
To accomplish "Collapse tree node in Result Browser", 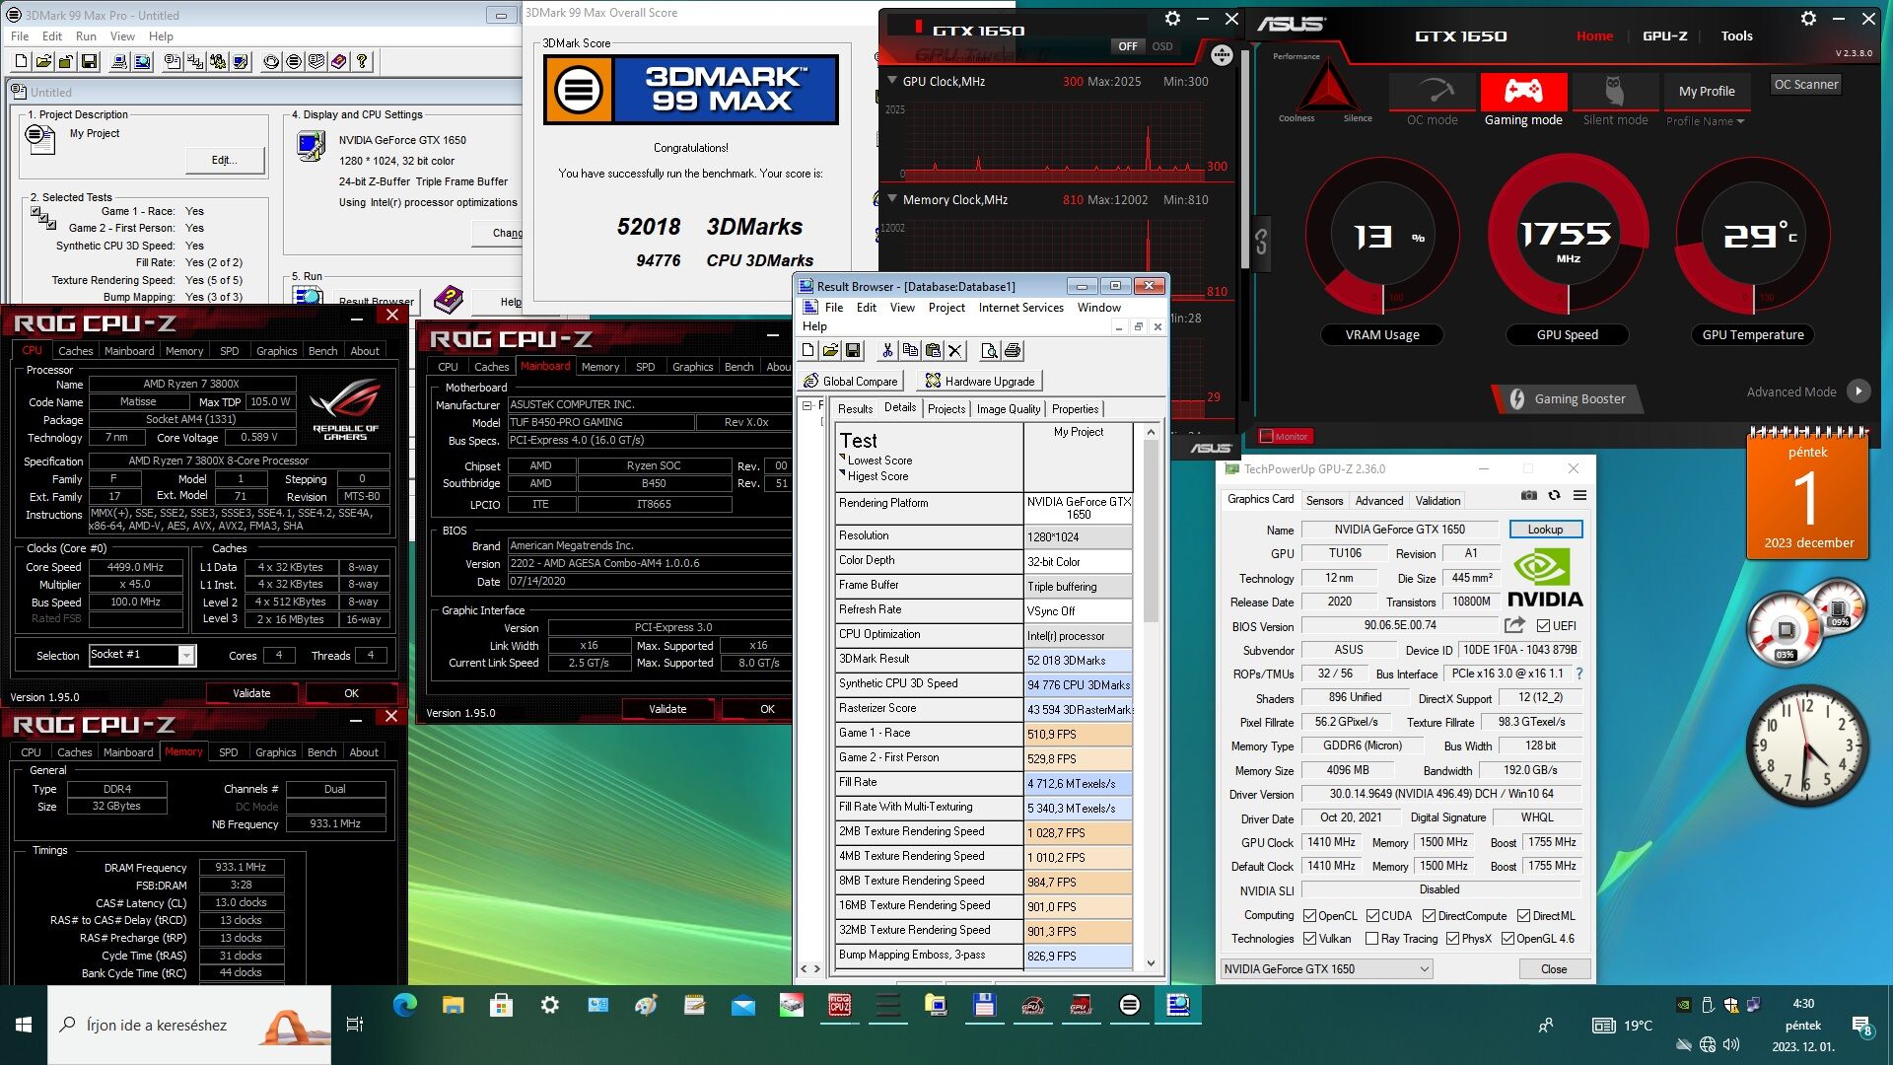I will pos(807,405).
